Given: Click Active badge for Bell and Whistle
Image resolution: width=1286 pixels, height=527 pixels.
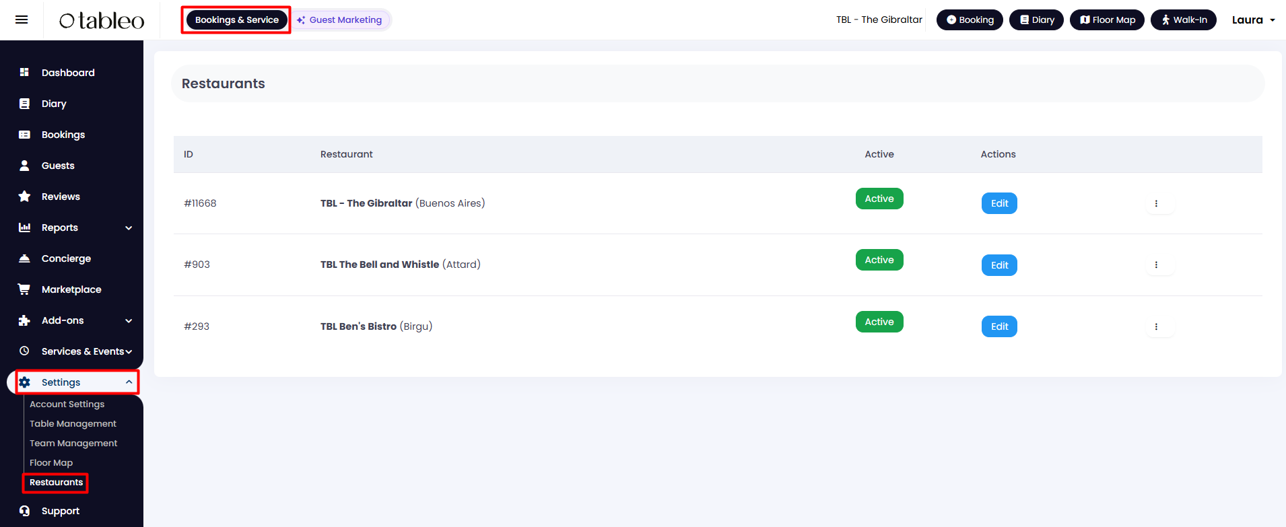Looking at the screenshot, I should coord(879,260).
